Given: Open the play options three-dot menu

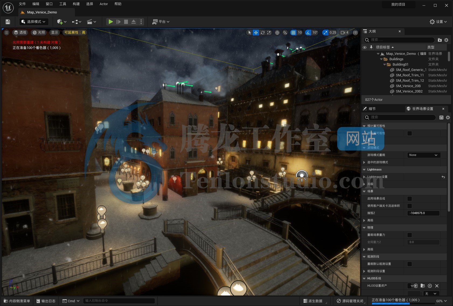Looking at the screenshot, I should coord(141,22).
